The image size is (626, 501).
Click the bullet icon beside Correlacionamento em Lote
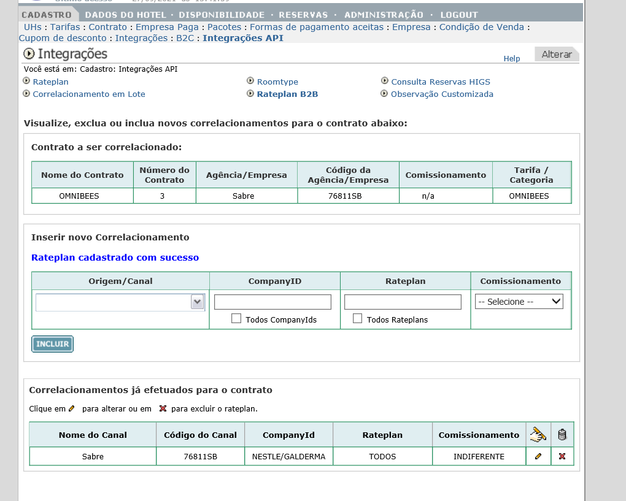(x=26, y=94)
